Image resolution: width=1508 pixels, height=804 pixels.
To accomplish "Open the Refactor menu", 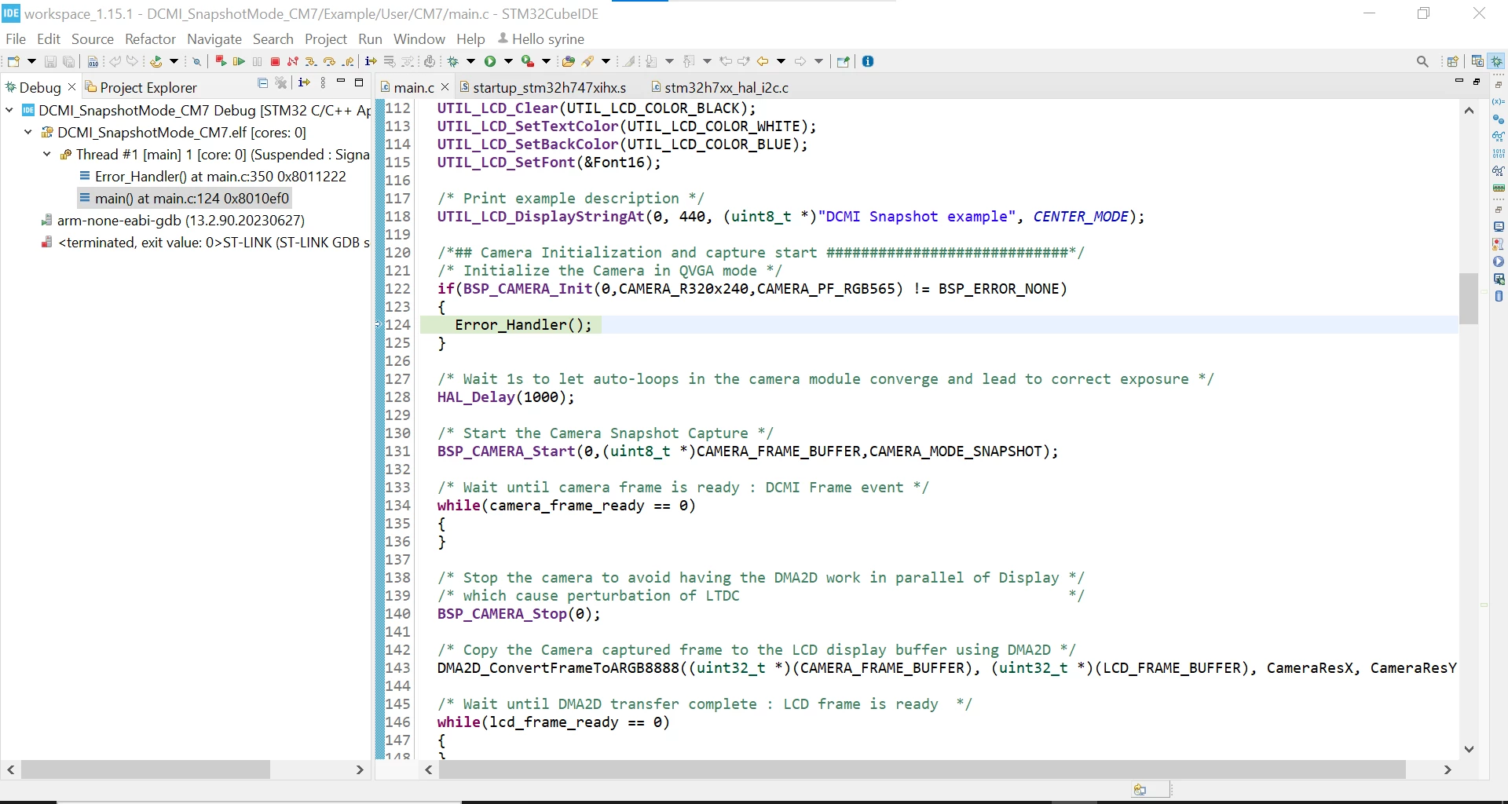I will tap(150, 39).
